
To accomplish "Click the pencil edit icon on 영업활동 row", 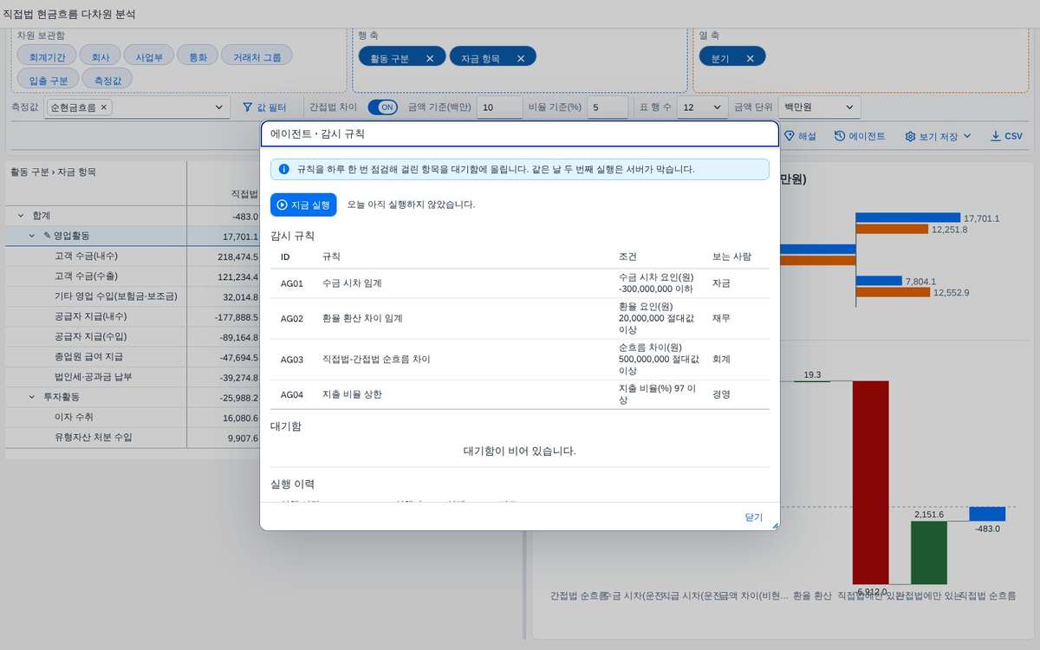I will [48, 236].
